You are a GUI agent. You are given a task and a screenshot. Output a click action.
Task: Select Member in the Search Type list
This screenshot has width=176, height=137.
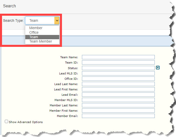click(x=42, y=28)
